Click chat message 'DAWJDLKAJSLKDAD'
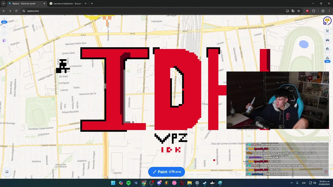Viewport: 333px width, 187px height. [x=276, y=174]
